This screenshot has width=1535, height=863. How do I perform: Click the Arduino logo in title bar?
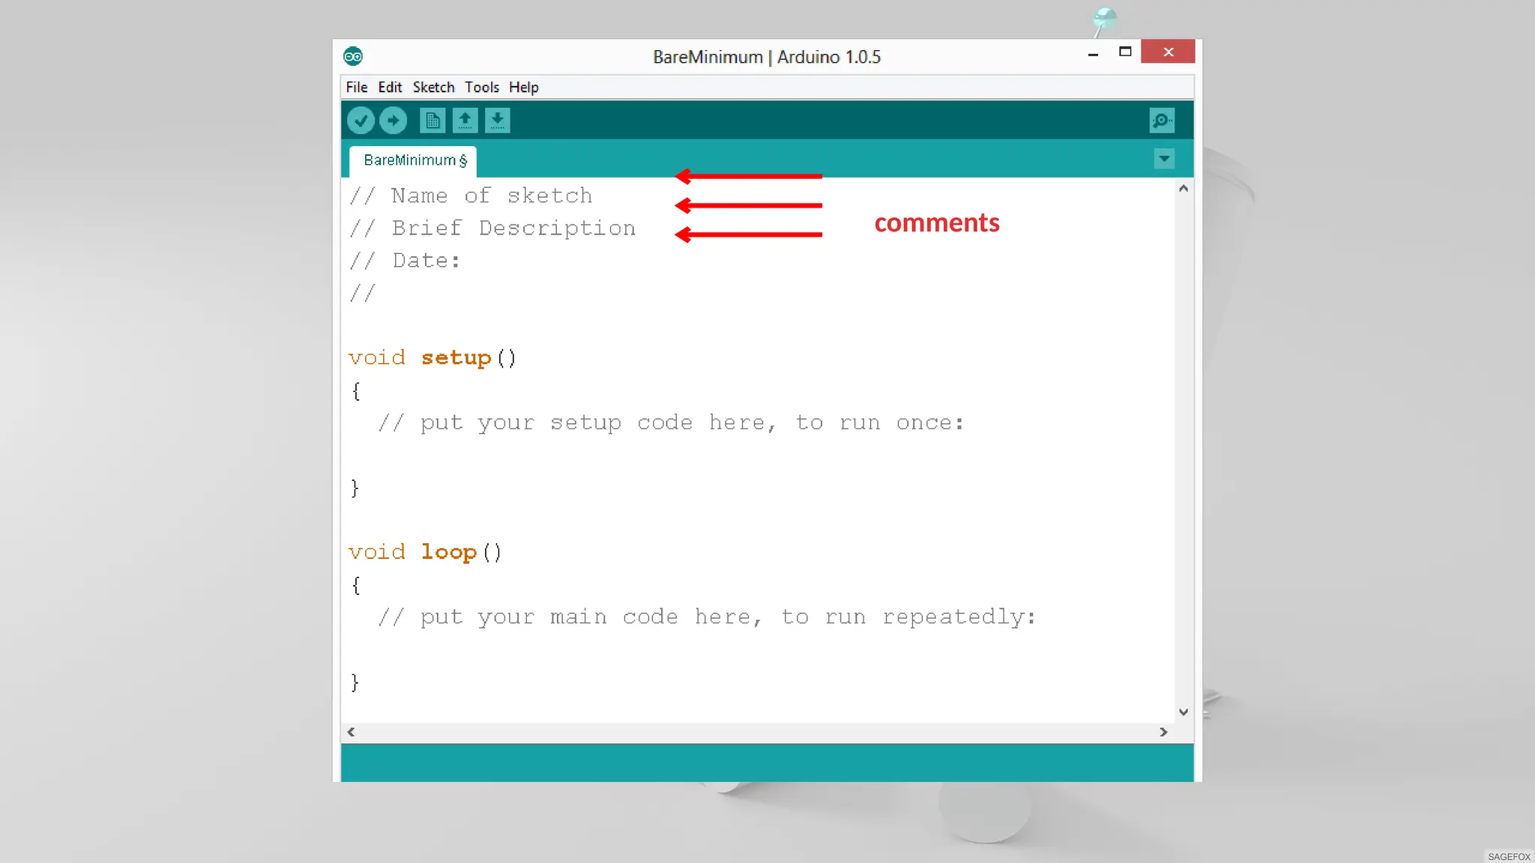click(353, 56)
